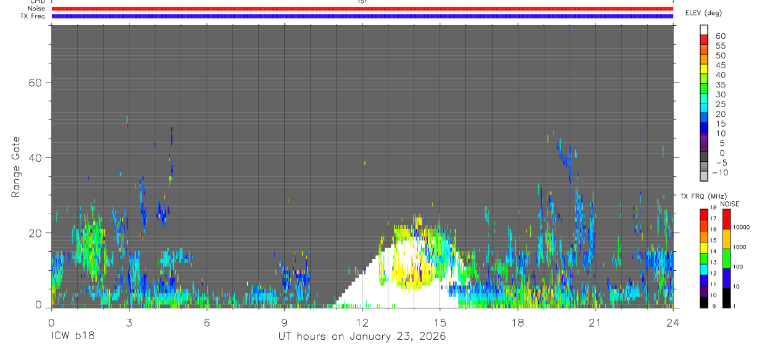Click the 'NOISE' legend title
Image resolution: width=757 pixels, height=349 pixels.
[x=729, y=204]
